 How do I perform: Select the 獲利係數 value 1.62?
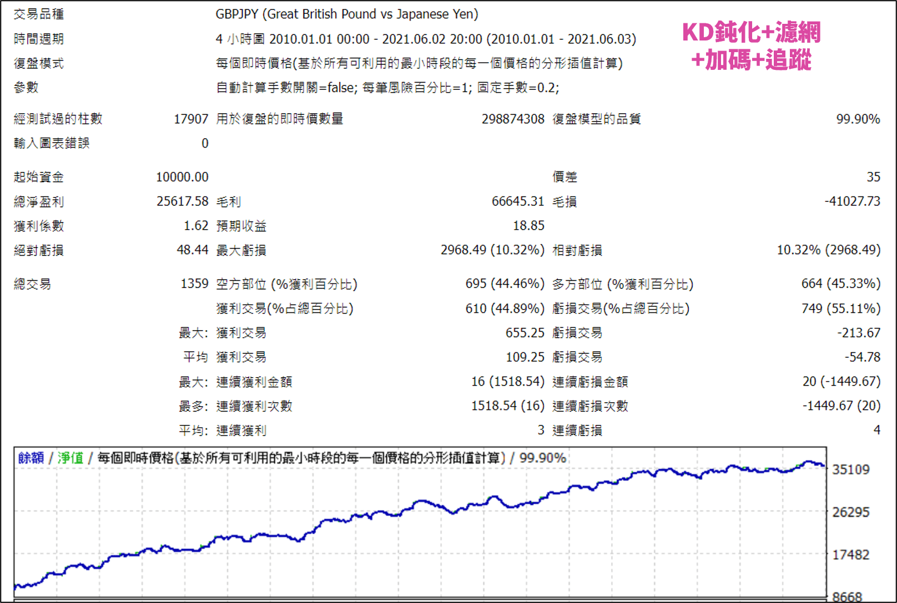(198, 225)
